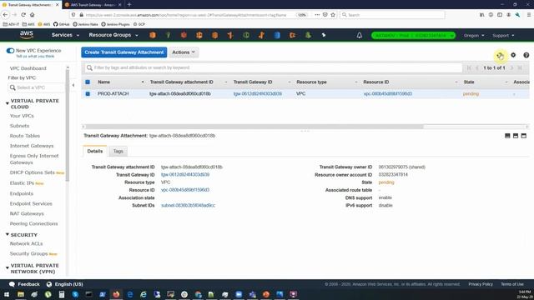Viewport: 534px width, 300px height.
Task: Reload the browser page
Action: pos(23,15)
